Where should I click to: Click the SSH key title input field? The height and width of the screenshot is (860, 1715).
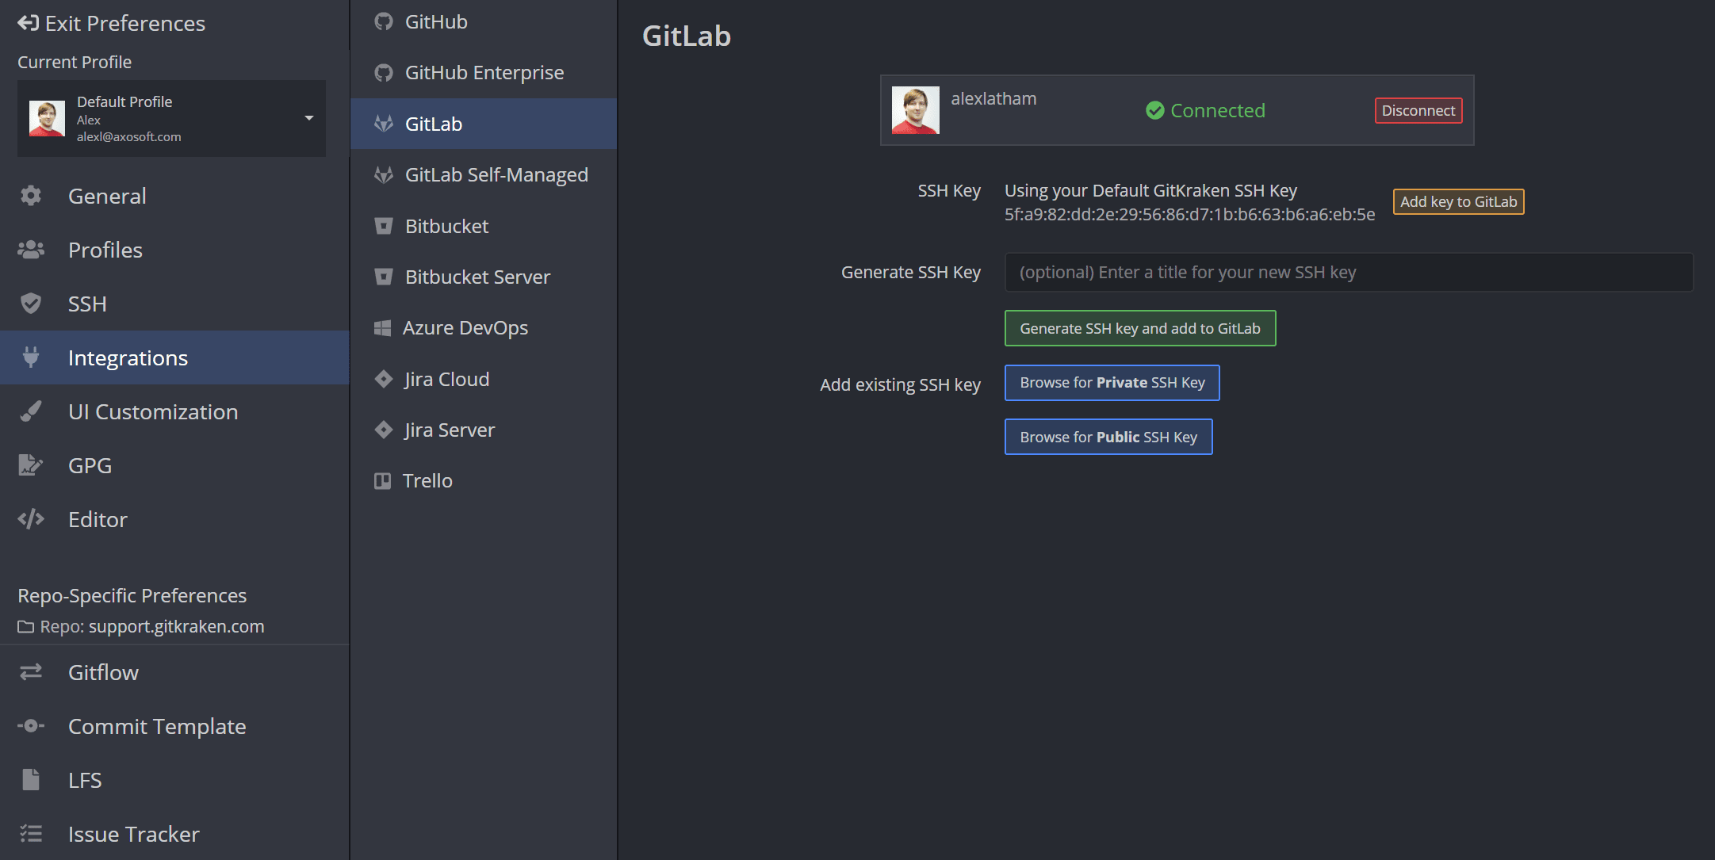(x=1347, y=272)
